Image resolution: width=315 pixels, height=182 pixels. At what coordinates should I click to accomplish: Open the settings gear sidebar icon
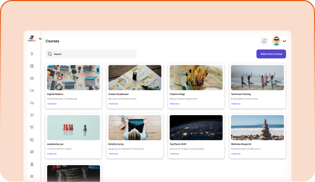(x=31, y=177)
